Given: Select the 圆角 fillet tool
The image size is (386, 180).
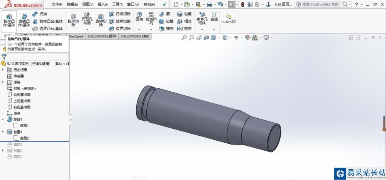Looking at the screenshot, I should [139, 17].
